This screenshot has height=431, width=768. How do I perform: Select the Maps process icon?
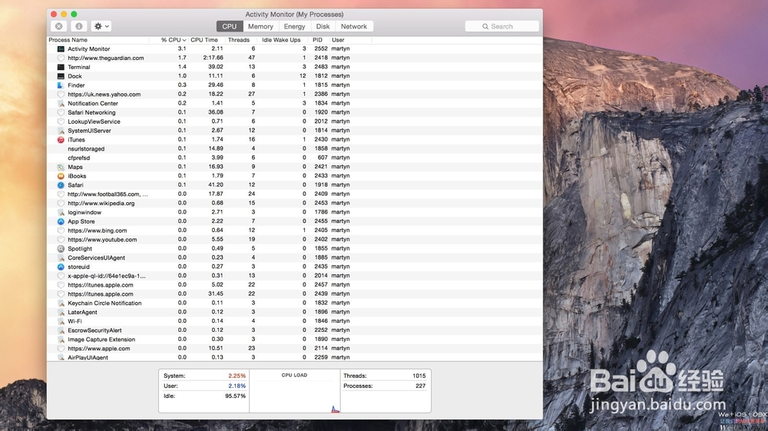pyautogui.click(x=61, y=167)
